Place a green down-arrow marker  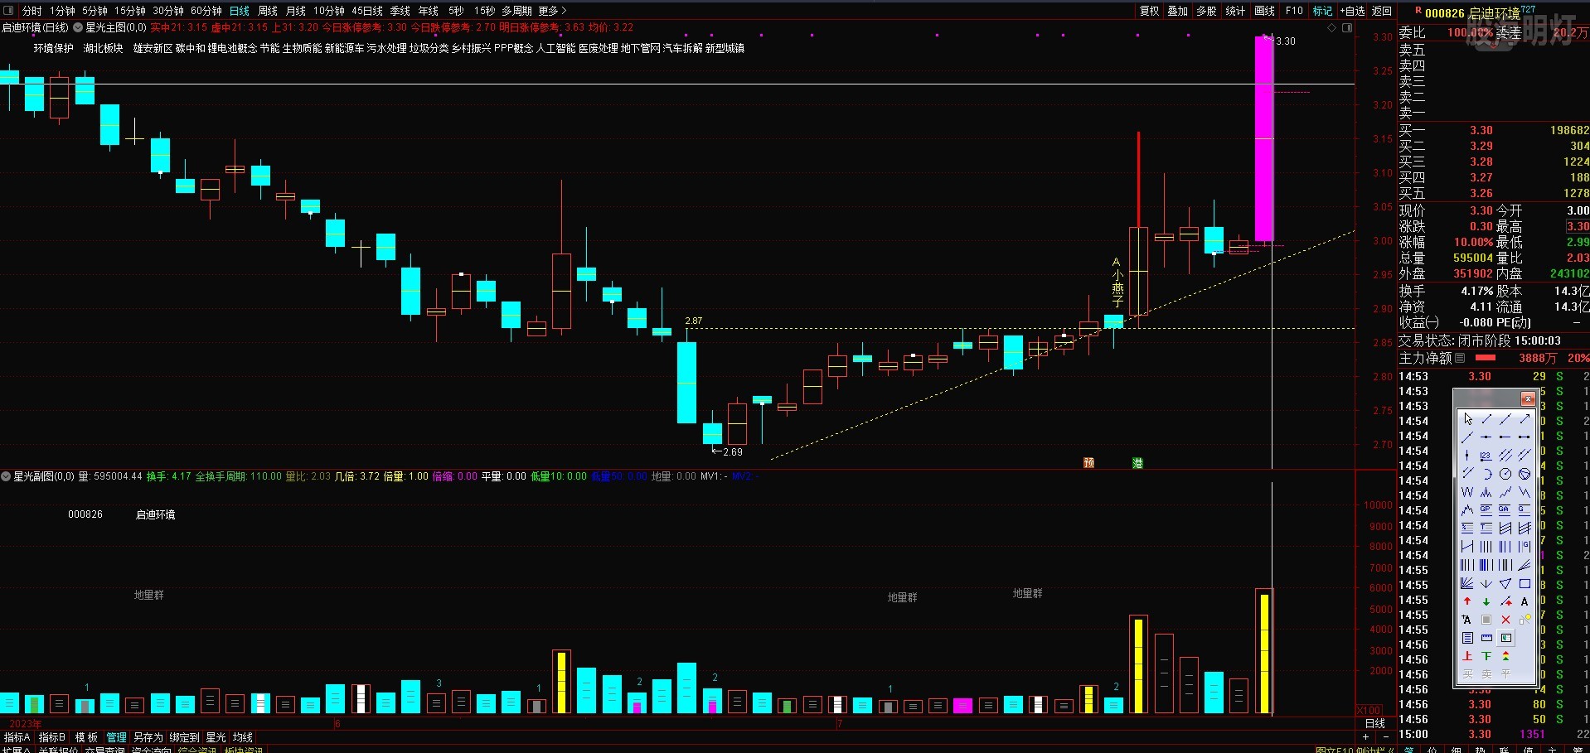(x=1486, y=601)
